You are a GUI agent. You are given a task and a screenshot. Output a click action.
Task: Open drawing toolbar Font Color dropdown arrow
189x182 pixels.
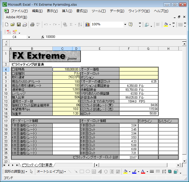tap(147, 172)
